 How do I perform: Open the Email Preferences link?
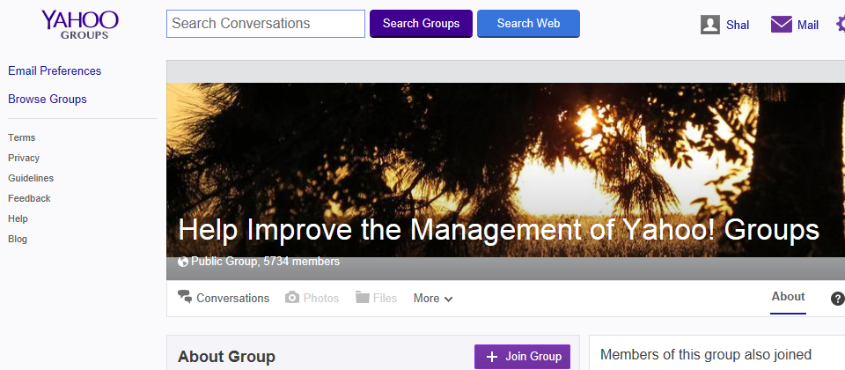(55, 70)
